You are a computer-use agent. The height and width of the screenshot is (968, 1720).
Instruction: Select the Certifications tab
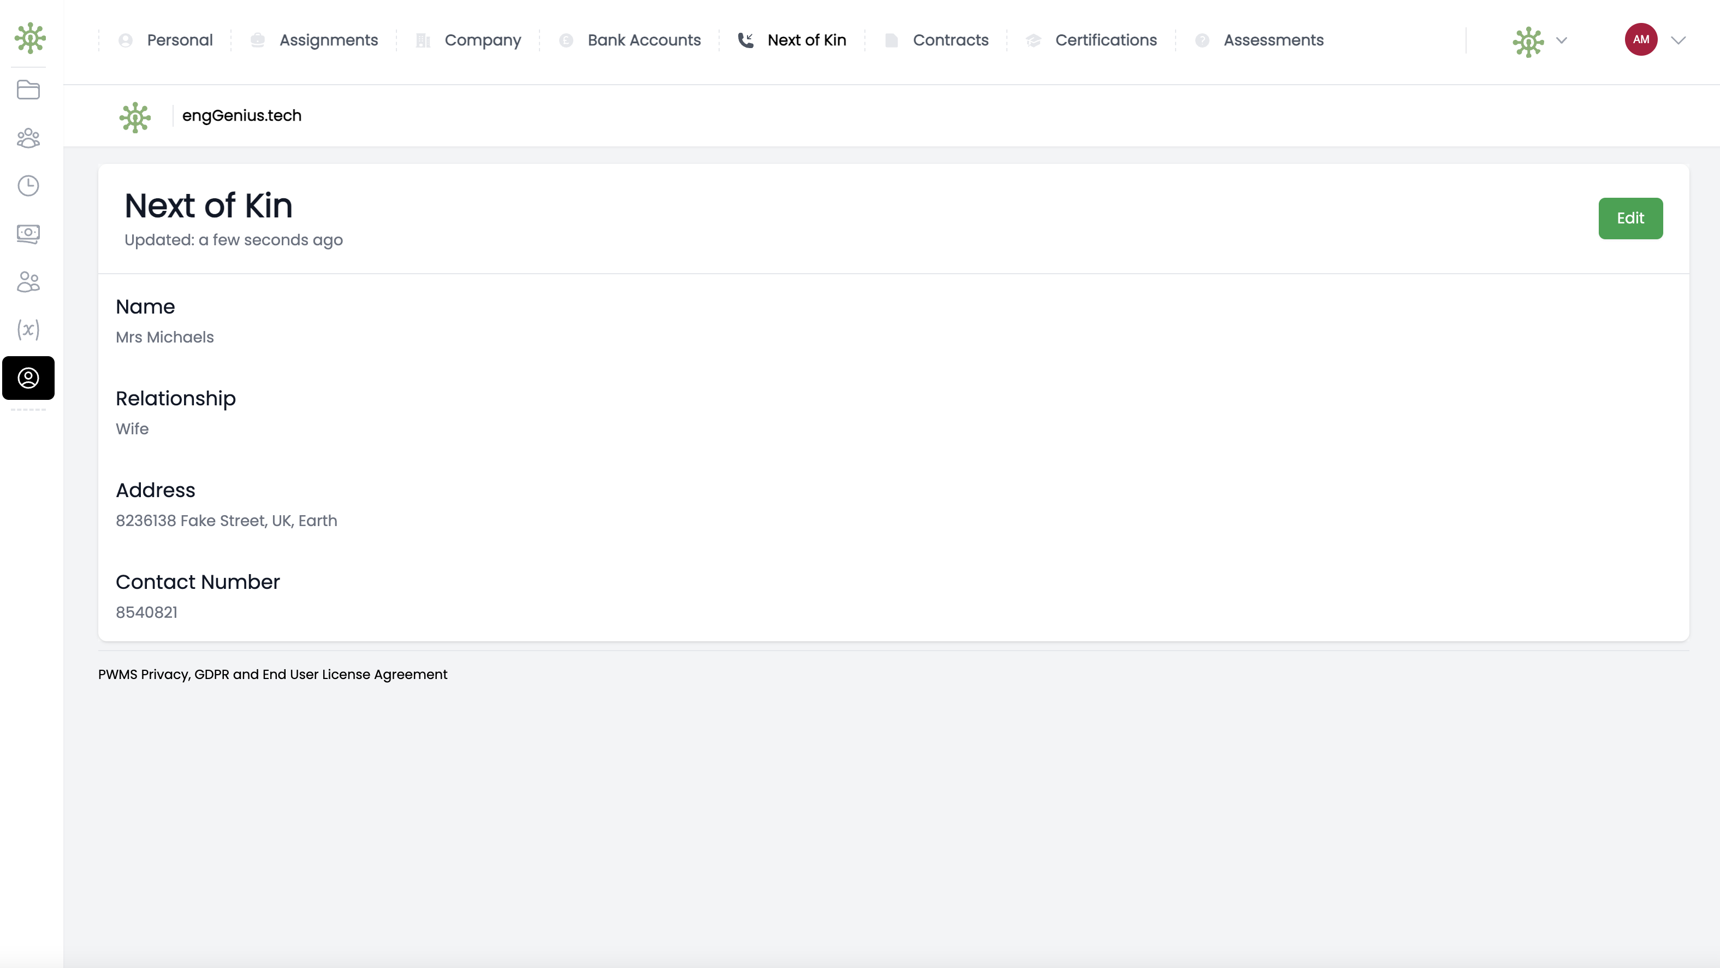1105,40
